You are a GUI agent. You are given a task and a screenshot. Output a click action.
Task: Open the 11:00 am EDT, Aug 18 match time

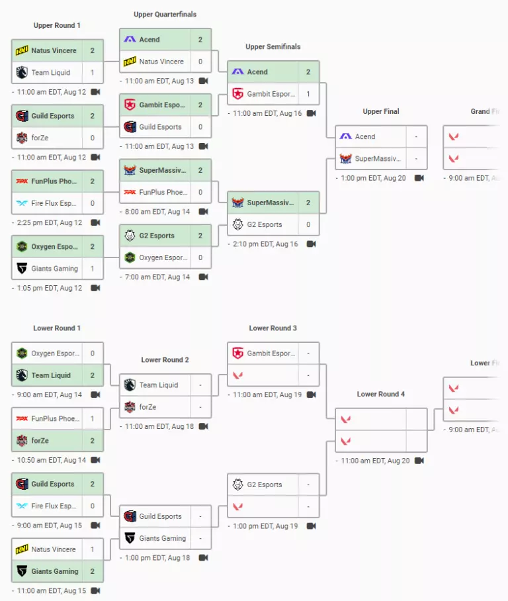coord(159,426)
